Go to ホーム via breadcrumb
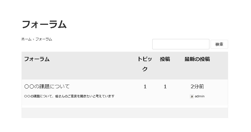This screenshot has width=251, height=132. coord(26,39)
